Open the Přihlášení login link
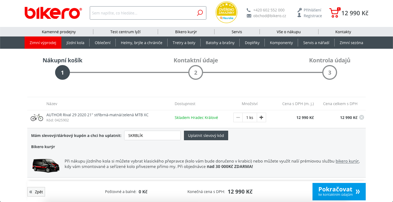The image size is (393, 202). 312,10
